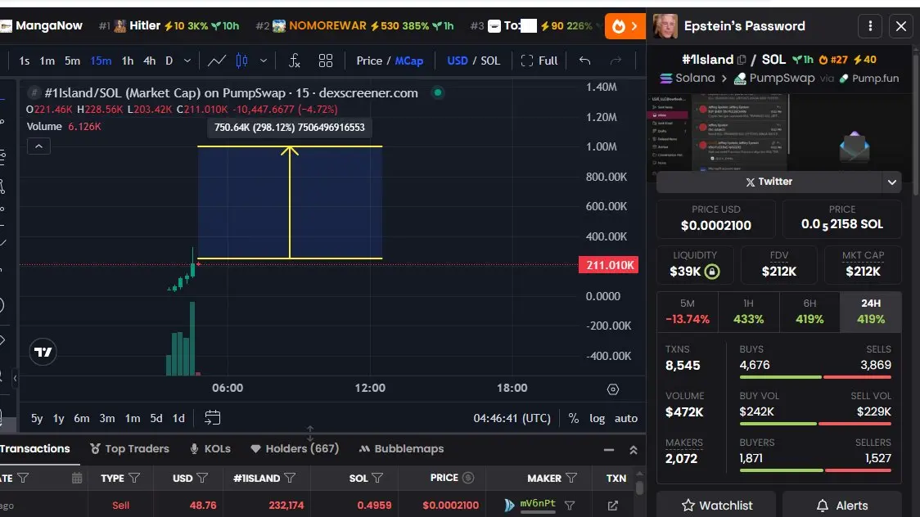
Task: Open the KOLs tab
Action: click(210, 448)
